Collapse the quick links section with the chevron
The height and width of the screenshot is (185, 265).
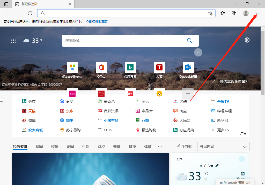[198, 52]
